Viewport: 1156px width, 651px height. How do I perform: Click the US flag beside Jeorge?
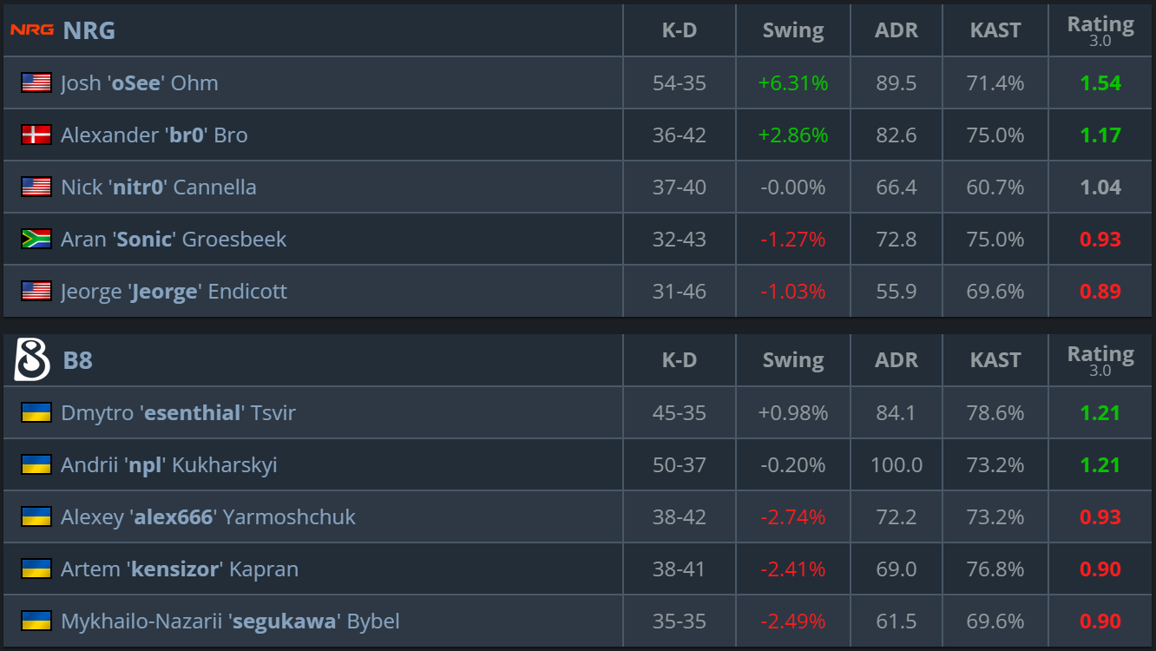tap(36, 292)
